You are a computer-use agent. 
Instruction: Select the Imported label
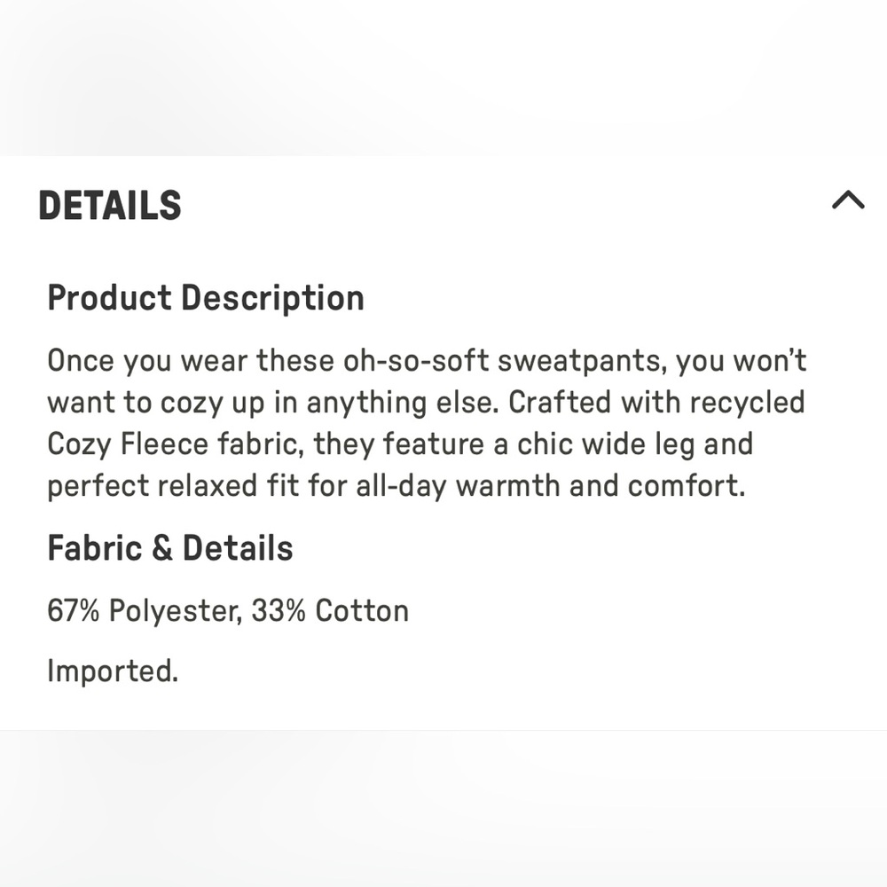tap(113, 671)
